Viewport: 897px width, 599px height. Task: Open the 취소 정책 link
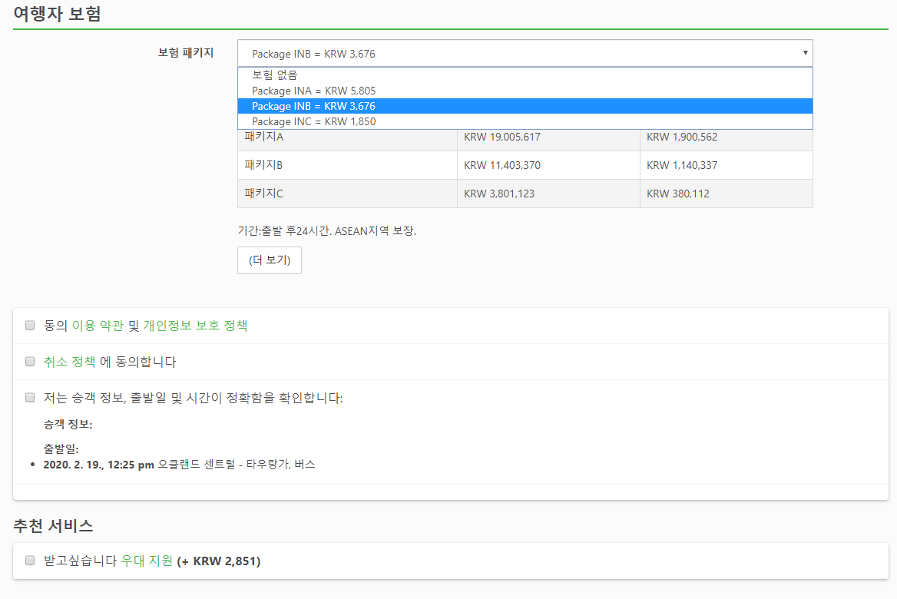[69, 362]
